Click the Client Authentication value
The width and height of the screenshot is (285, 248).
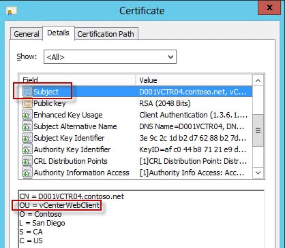click(x=193, y=115)
